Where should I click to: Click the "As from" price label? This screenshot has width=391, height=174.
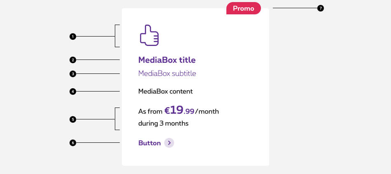point(150,111)
